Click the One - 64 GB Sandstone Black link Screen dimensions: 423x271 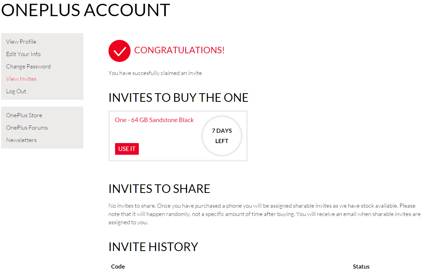point(154,120)
